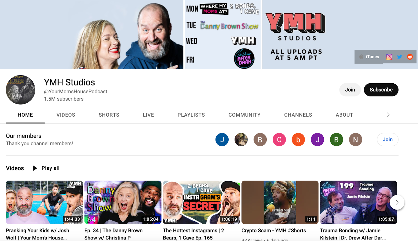
Task: Click the YMH Studios channel name
Action: [69, 82]
